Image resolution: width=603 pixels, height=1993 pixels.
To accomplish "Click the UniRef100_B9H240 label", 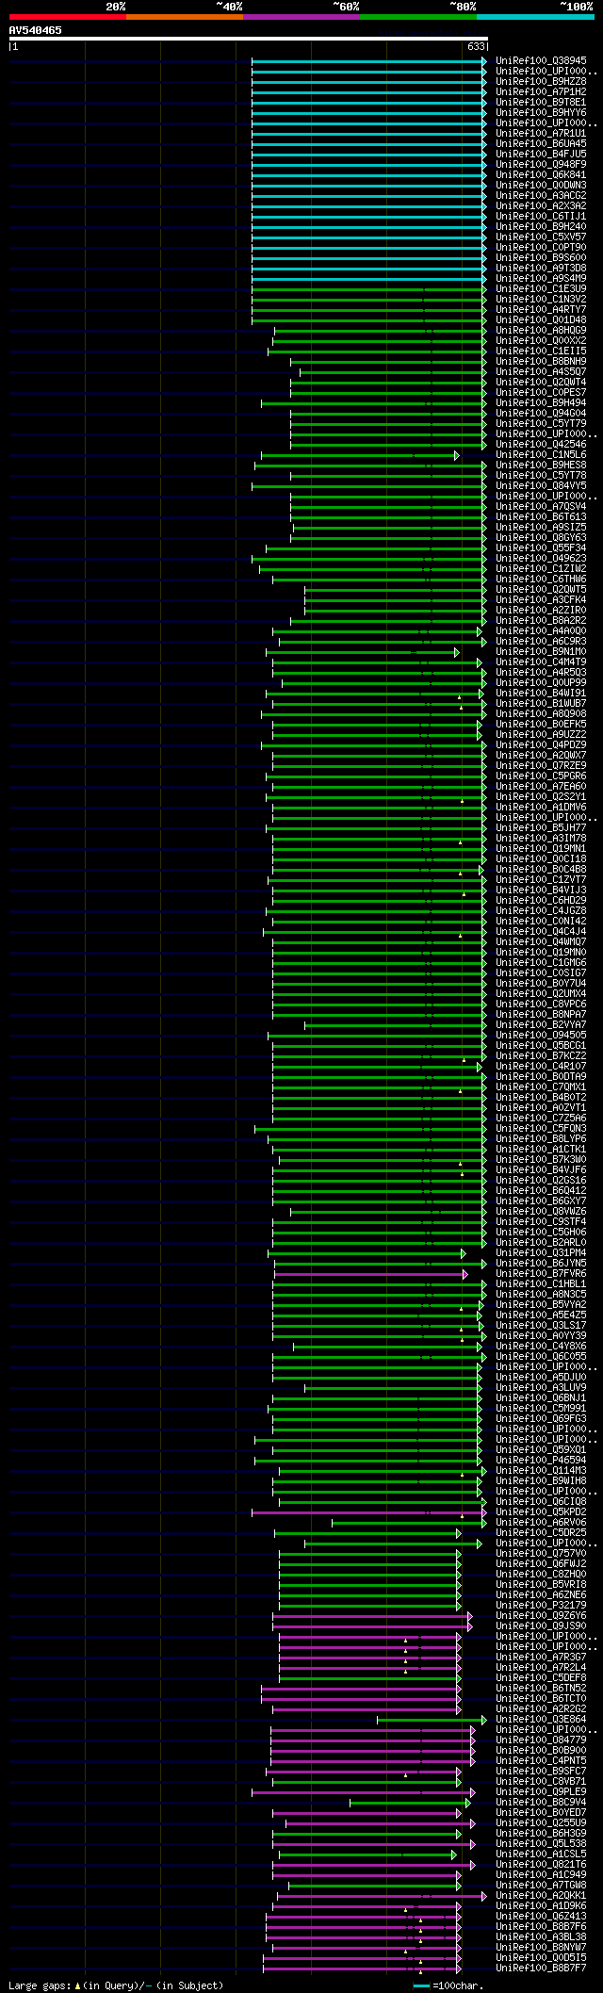I will (x=541, y=227).
